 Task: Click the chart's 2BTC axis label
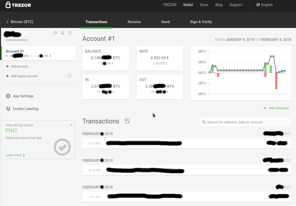[202, 52]
